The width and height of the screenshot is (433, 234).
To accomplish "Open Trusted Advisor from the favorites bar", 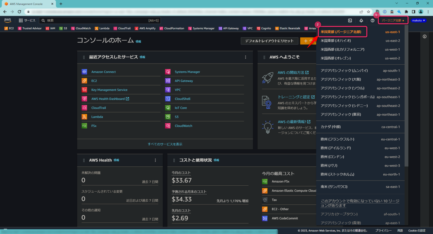I will (x=30, y=28).
